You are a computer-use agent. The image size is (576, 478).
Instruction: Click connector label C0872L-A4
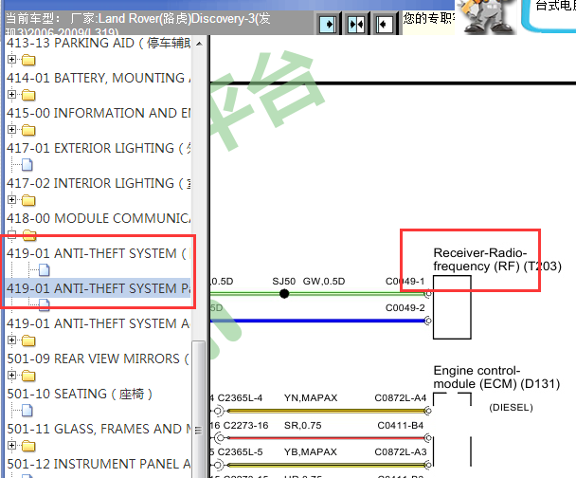coord(401,397)
